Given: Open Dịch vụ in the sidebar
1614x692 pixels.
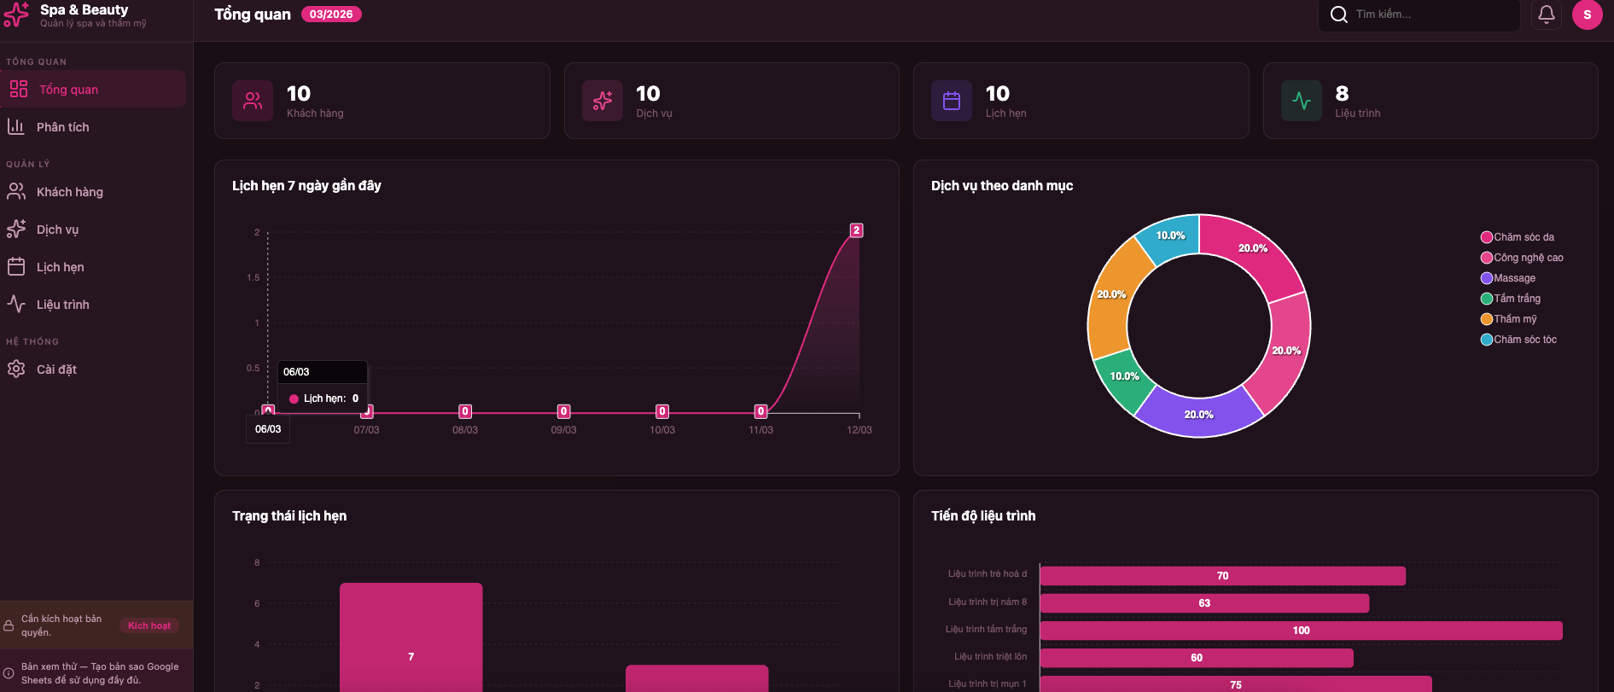Looking at the screenshot, I should [57, 230].
